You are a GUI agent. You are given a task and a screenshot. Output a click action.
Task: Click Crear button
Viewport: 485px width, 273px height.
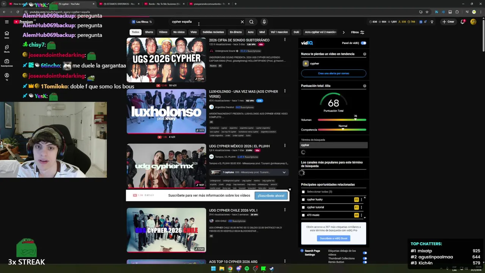[x=448, y=22]
